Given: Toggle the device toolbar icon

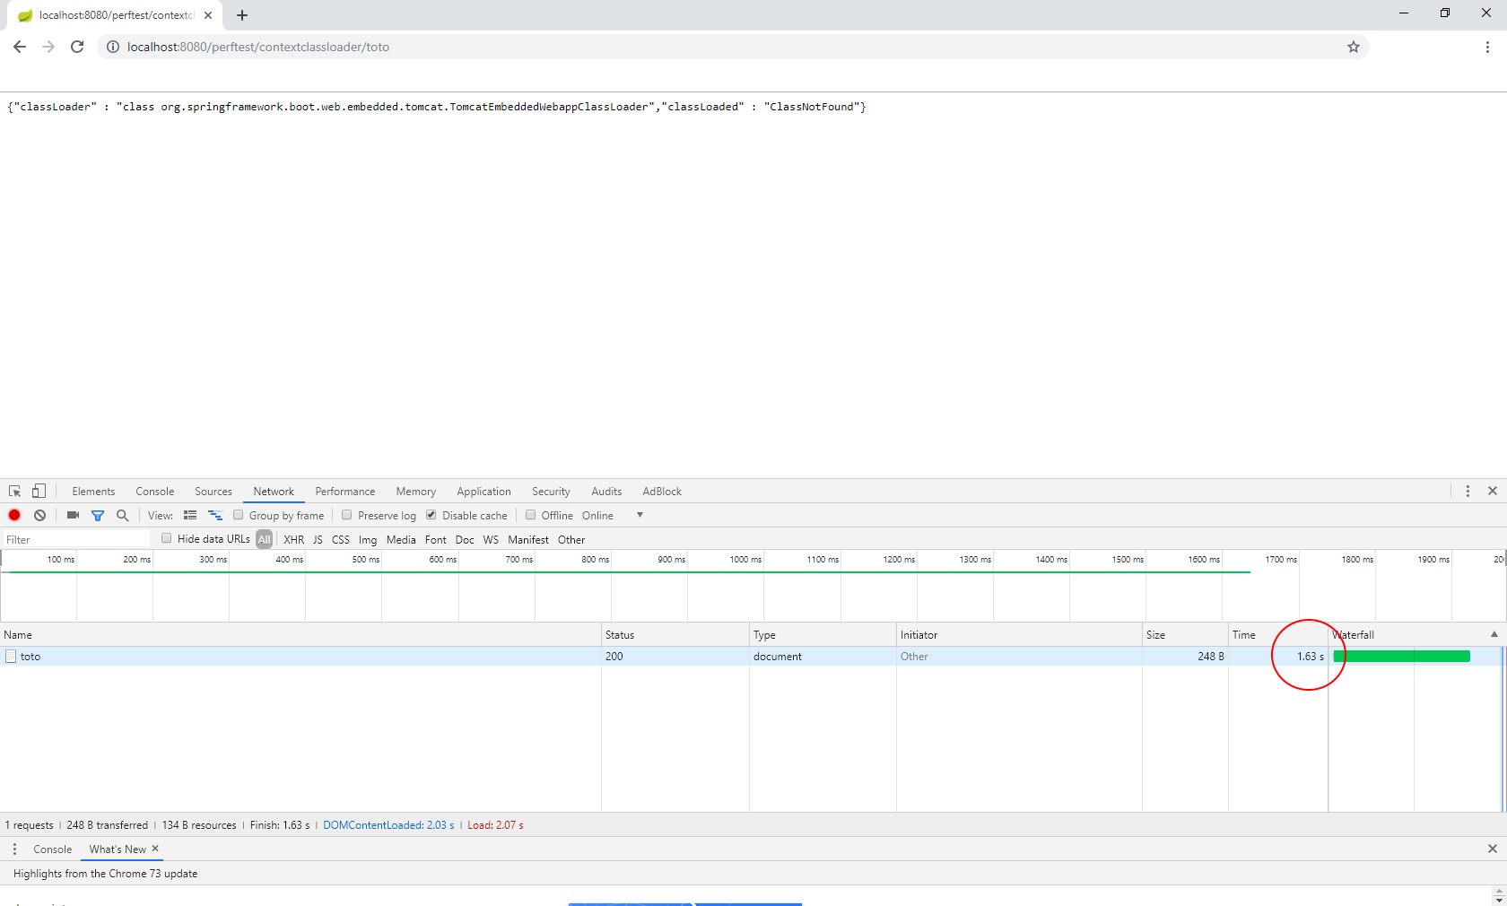Looking at the screenshot, I should (x=38, y=491).
